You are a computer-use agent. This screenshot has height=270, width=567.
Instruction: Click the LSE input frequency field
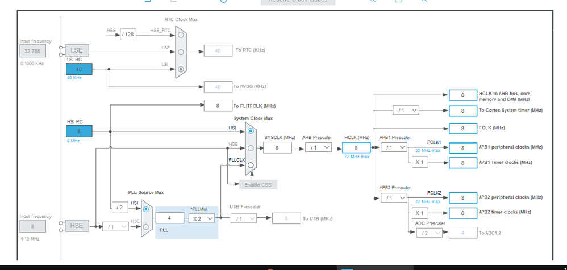click(32, 51)
